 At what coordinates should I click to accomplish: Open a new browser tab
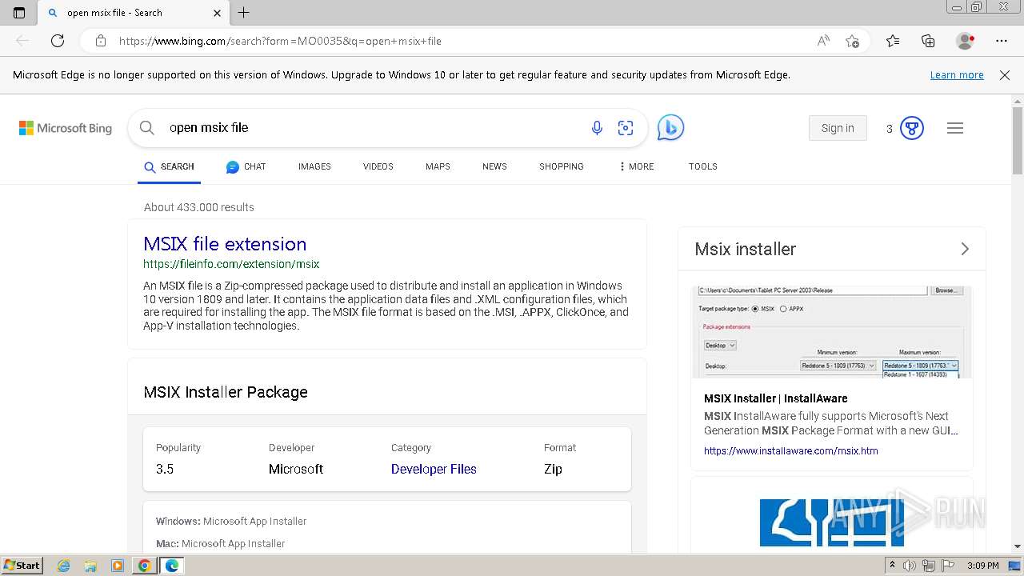(x=244, y=13)
